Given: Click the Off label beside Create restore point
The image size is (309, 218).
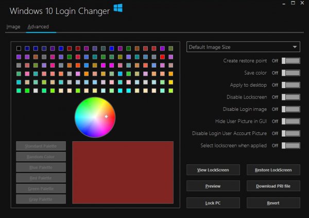Looking at the screenshot, I should [x=275, y=61].
